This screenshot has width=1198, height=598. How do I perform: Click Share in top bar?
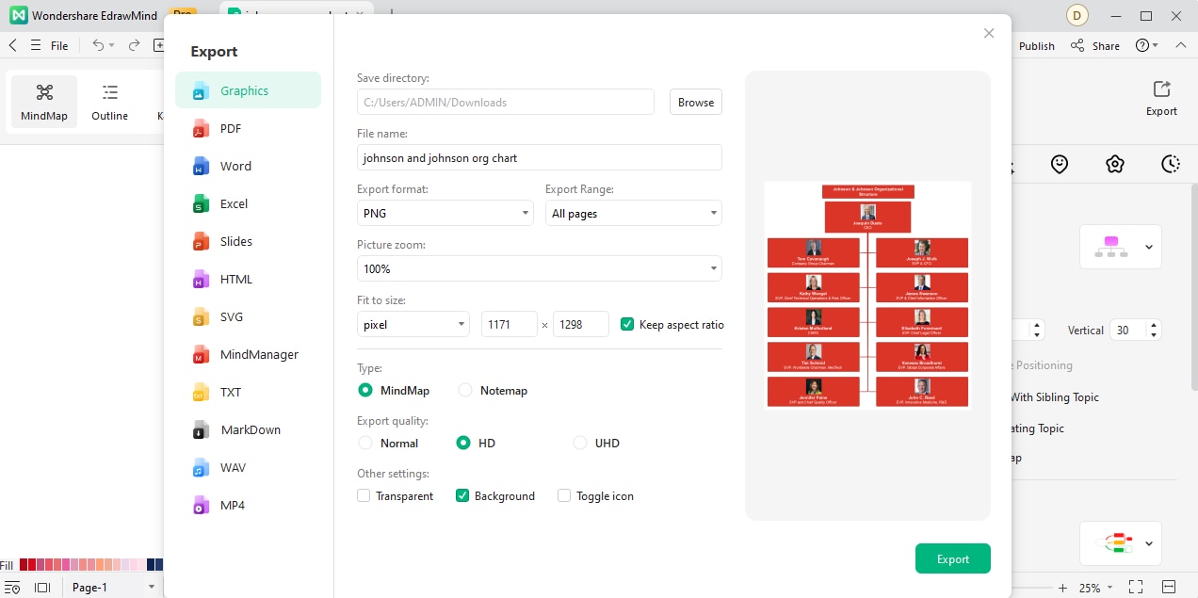(x=1095, y=45)
